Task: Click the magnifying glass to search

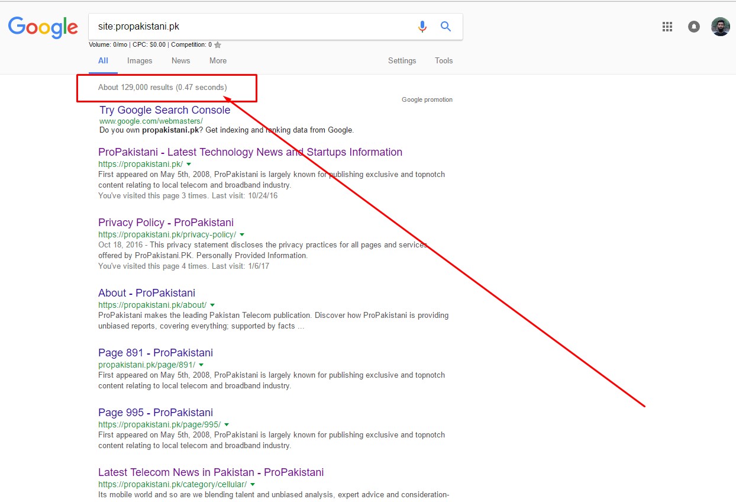Action: [x=446, y=26]
